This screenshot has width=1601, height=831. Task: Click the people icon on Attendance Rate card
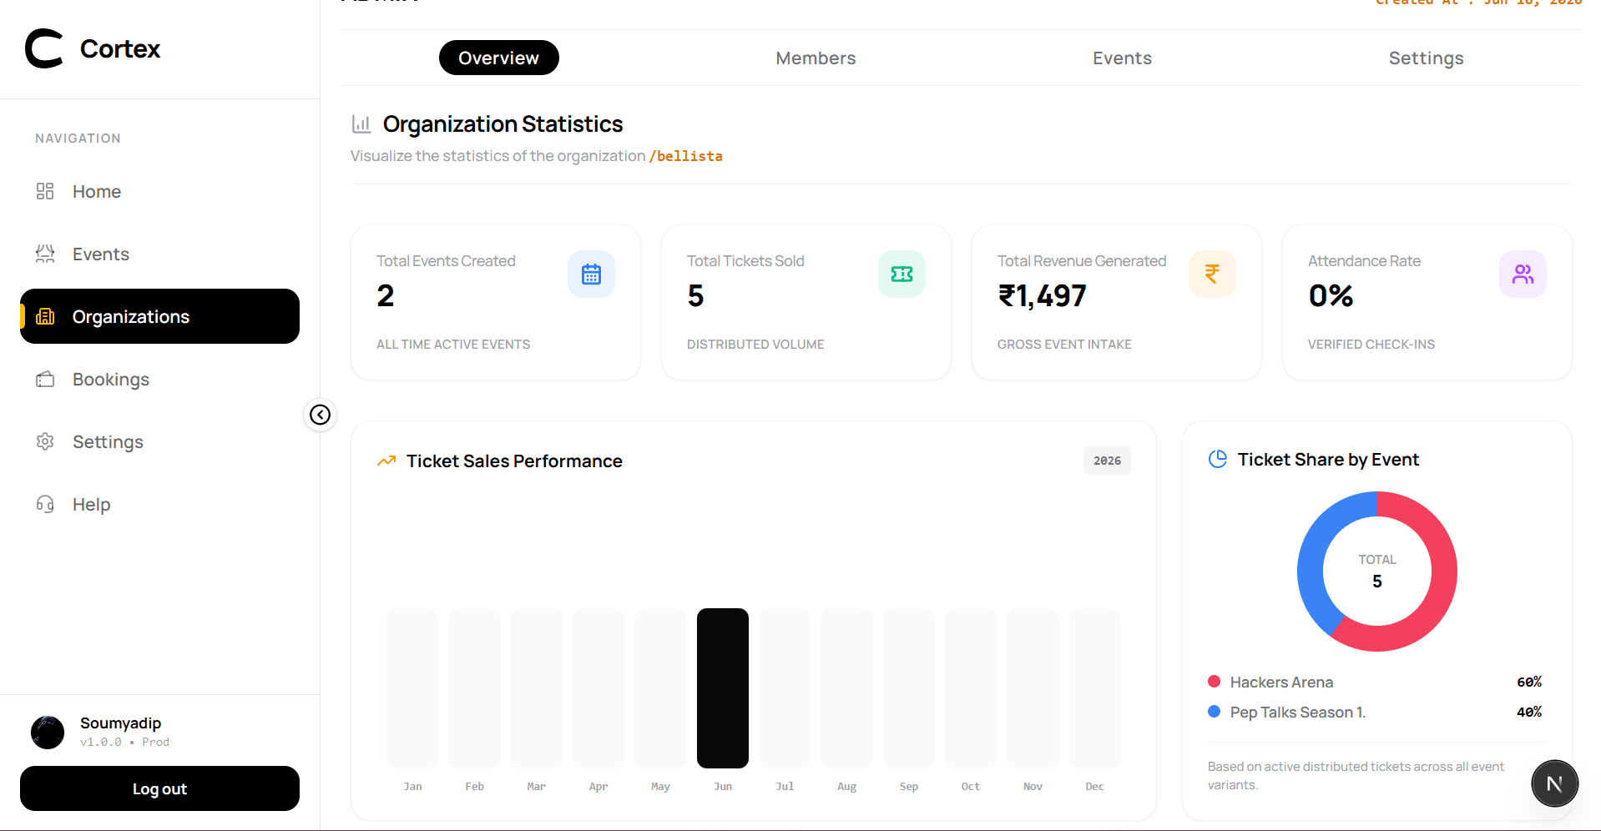pos(1523,274)
